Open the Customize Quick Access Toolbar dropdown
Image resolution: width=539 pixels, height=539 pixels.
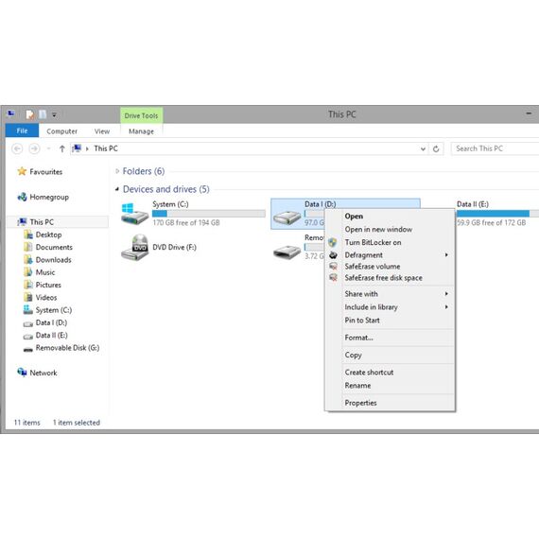coord(54,114)
